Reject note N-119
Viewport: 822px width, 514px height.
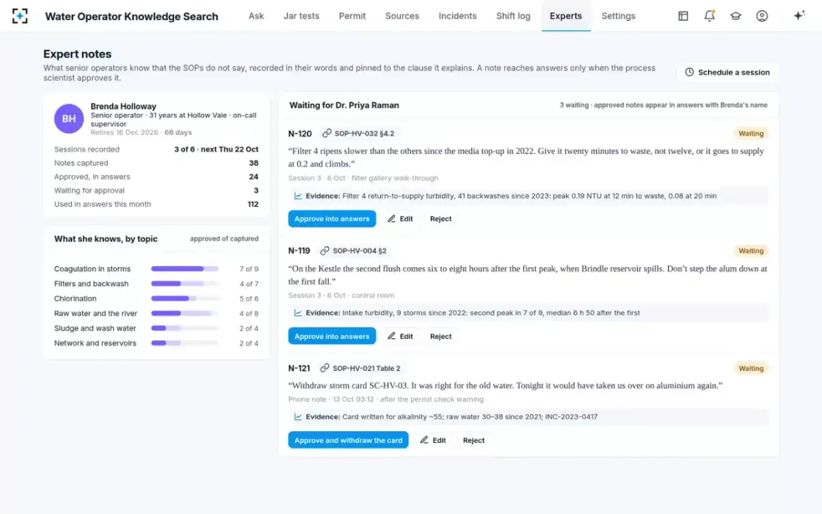(x=441, y=336)
